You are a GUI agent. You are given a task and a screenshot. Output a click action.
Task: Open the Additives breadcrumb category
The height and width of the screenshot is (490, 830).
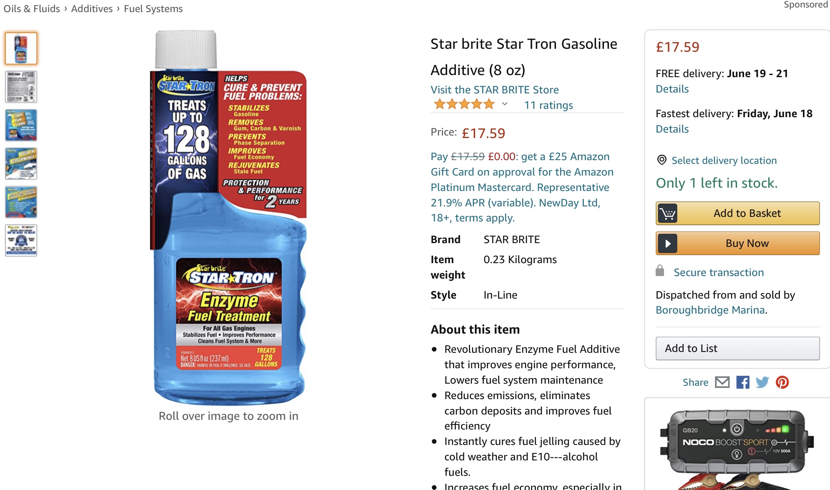(x=92, y=9)
